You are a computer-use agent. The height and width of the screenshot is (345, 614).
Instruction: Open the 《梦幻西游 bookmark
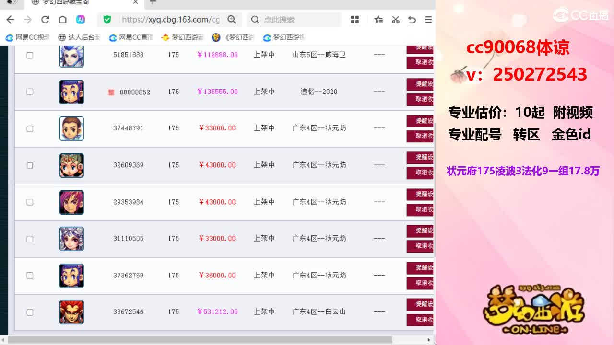(x=234, y=37)
